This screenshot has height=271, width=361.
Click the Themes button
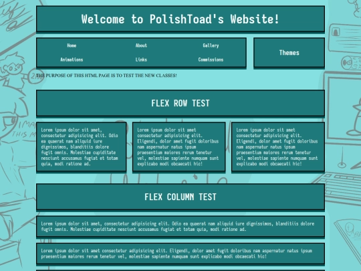(289, 53)
